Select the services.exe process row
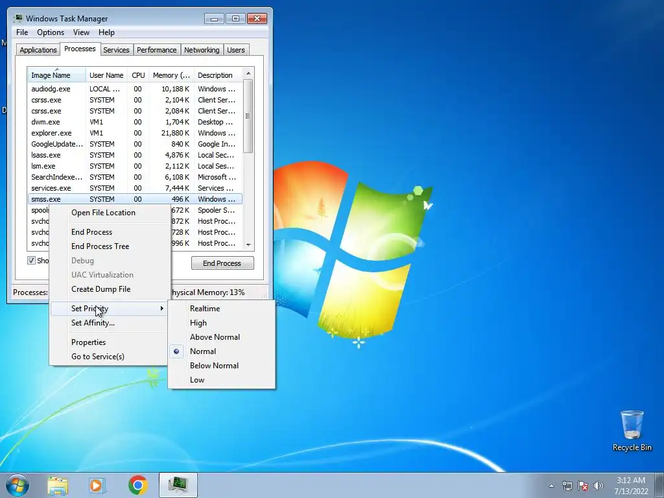The image size is (664, 498). pyautogui.click(x=135, y=188)
